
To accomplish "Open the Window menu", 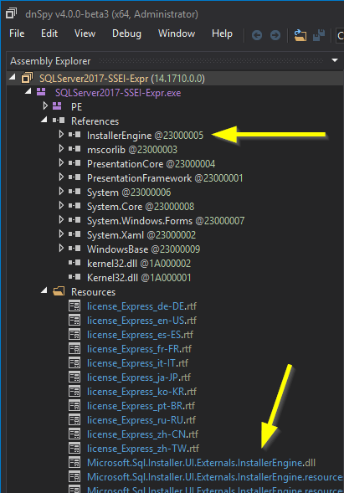I will pyautogui.click(x=177, y=33).
